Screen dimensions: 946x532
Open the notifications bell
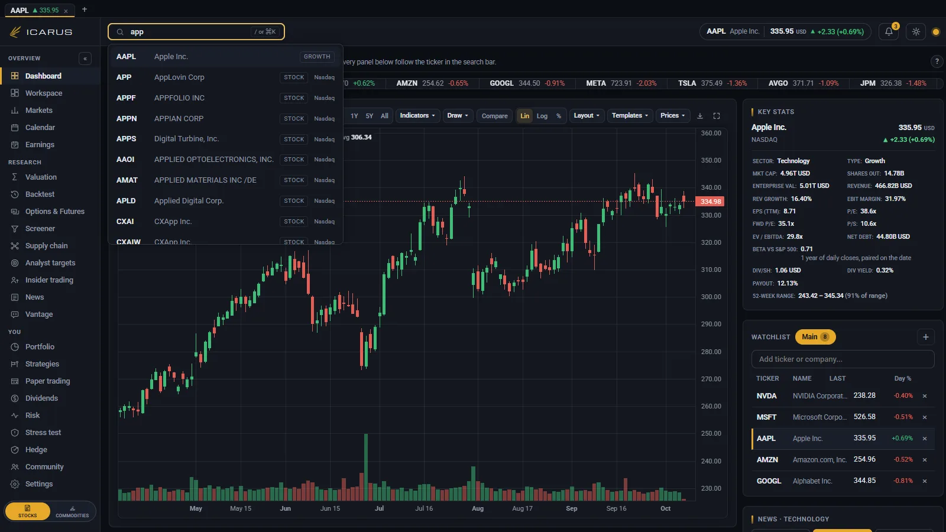(889, 32)
